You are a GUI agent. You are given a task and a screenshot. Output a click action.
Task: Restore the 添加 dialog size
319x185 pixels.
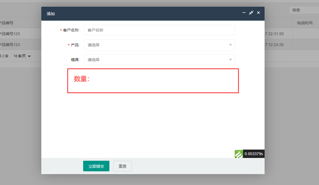click(x=251, y=13)
